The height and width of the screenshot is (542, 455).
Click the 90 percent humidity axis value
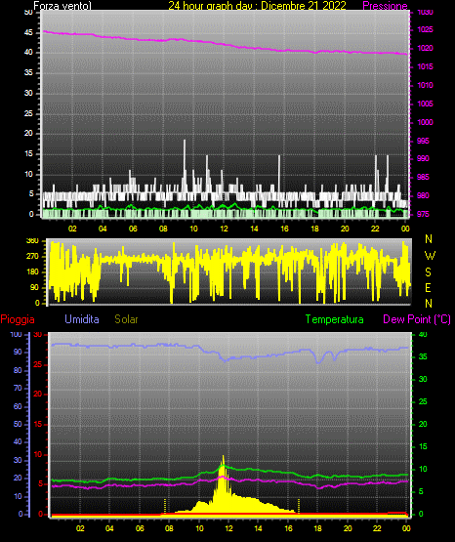[x=18, y=352]
